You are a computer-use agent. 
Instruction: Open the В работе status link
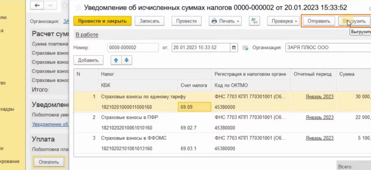click(x=87, y=35)
